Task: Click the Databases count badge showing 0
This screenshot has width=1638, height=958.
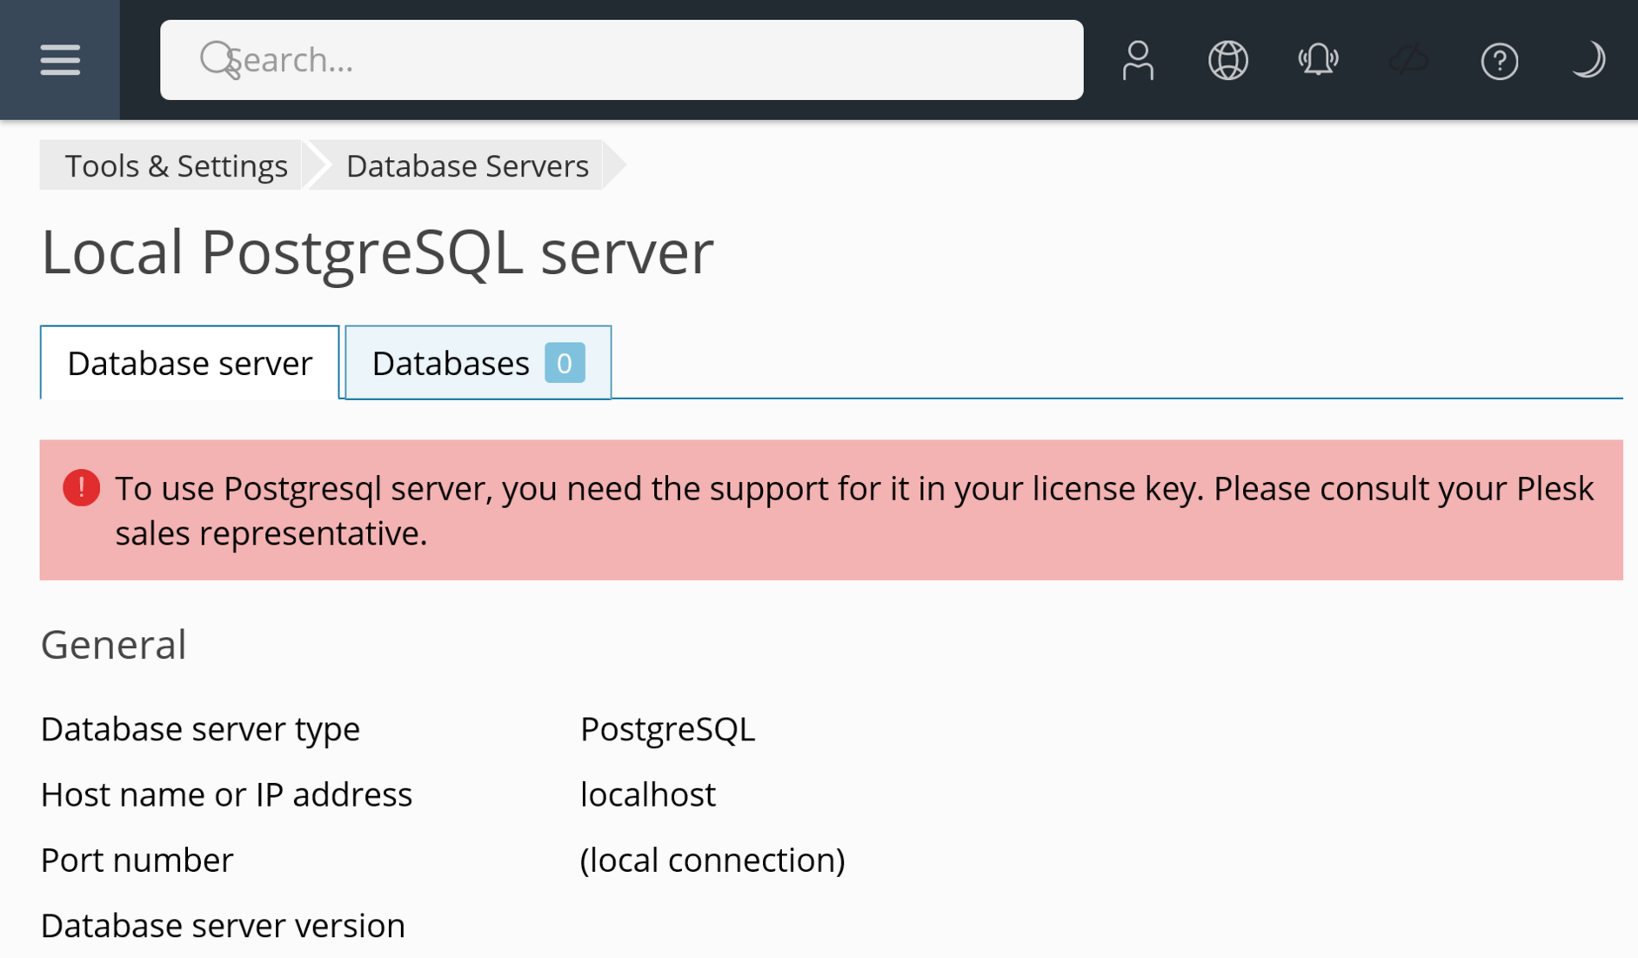Action: 565,363
